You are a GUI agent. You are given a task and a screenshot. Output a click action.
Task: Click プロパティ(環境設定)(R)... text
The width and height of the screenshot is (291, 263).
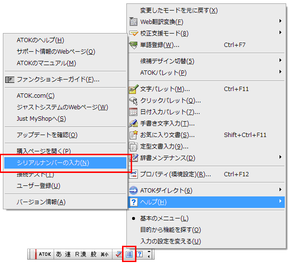pyautogui.click(x=175, y=174)
